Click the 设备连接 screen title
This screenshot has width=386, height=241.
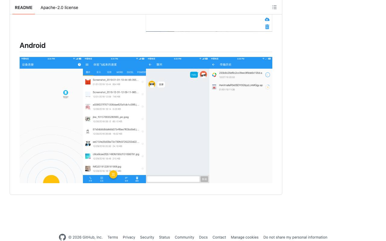pyautogui.click(x=28, y=64)
